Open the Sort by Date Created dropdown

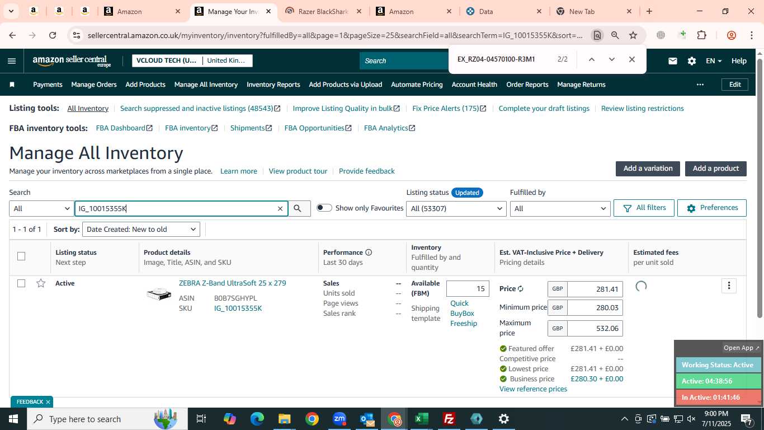point(141,229)
